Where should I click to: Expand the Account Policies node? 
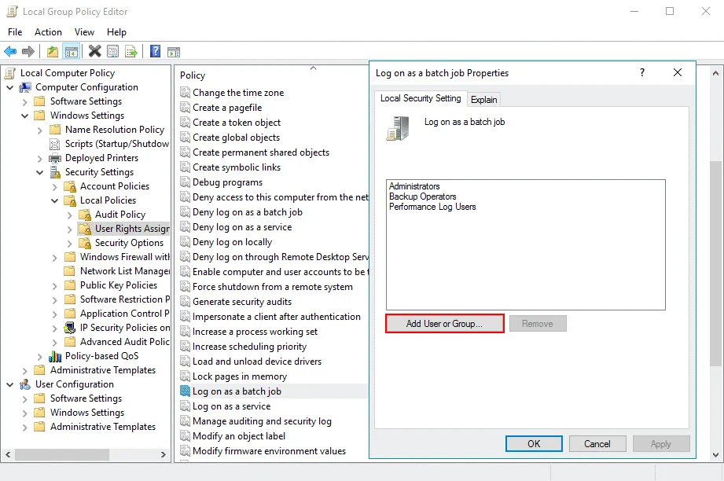coord(54,186)
